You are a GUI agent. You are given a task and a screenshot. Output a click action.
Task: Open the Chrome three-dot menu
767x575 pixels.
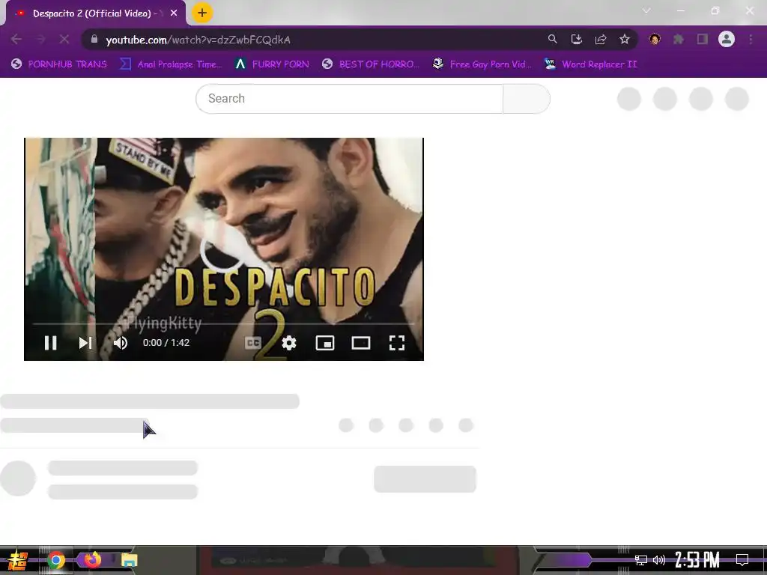(751, 39)
